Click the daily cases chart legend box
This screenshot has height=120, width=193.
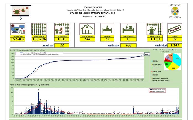(x=157, y=90)
